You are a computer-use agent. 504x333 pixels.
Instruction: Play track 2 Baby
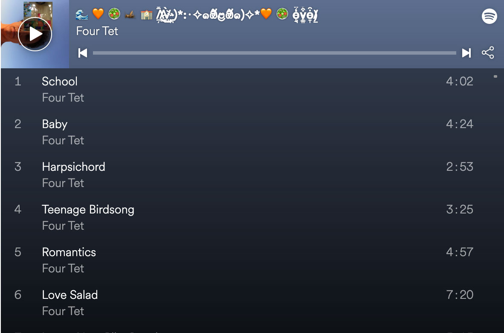click(243, 132)
